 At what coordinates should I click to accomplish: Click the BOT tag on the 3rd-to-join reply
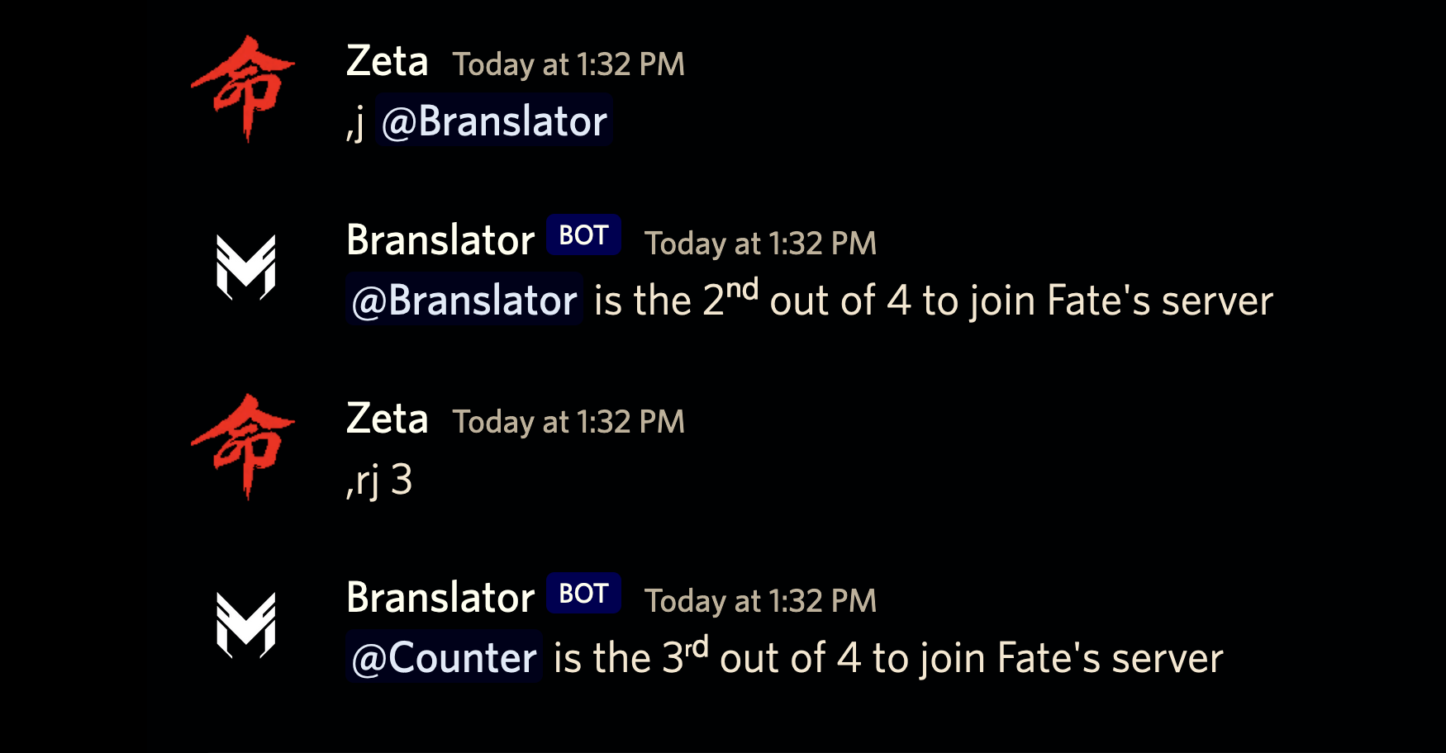pyautogui.click(x=583, y=594)
